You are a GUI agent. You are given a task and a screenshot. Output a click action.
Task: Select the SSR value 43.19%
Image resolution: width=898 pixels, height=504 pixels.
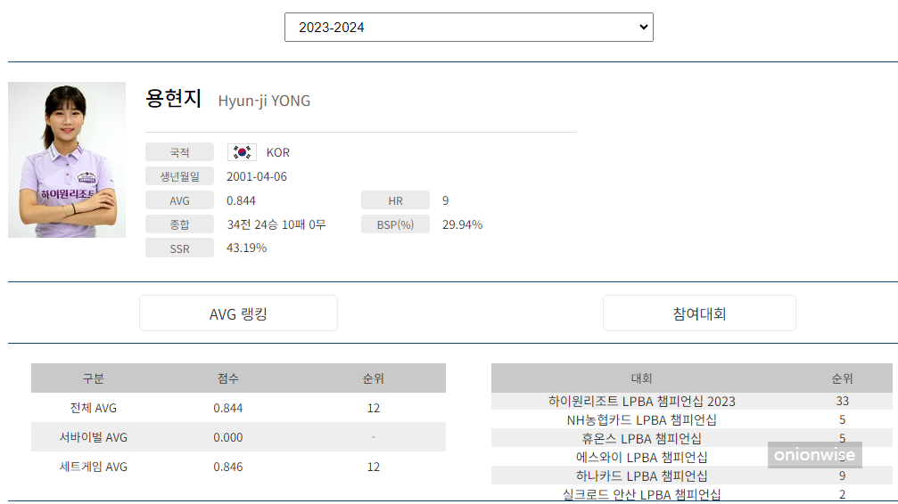click(247, 248)
